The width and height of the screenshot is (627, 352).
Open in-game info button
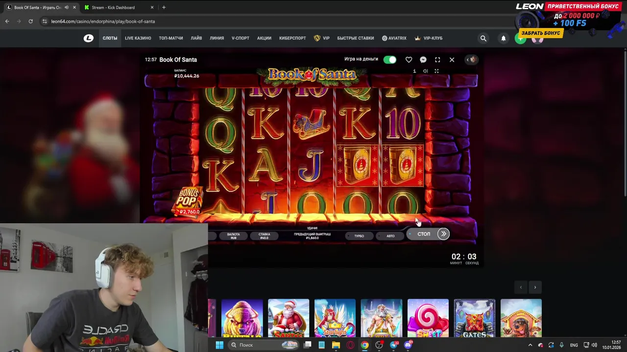click(x=414, y=71)
